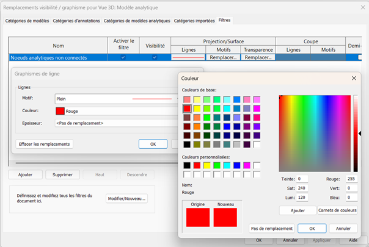Open the Epaisseur dropdown showing Pas de remplacement
Viewport: 369px width, 247px height.
click(117, 123)
